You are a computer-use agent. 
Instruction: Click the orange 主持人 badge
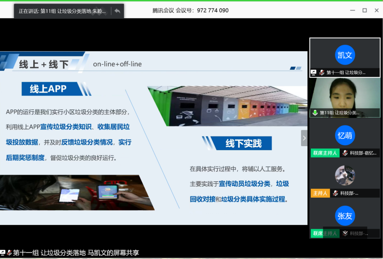[320, 193]
